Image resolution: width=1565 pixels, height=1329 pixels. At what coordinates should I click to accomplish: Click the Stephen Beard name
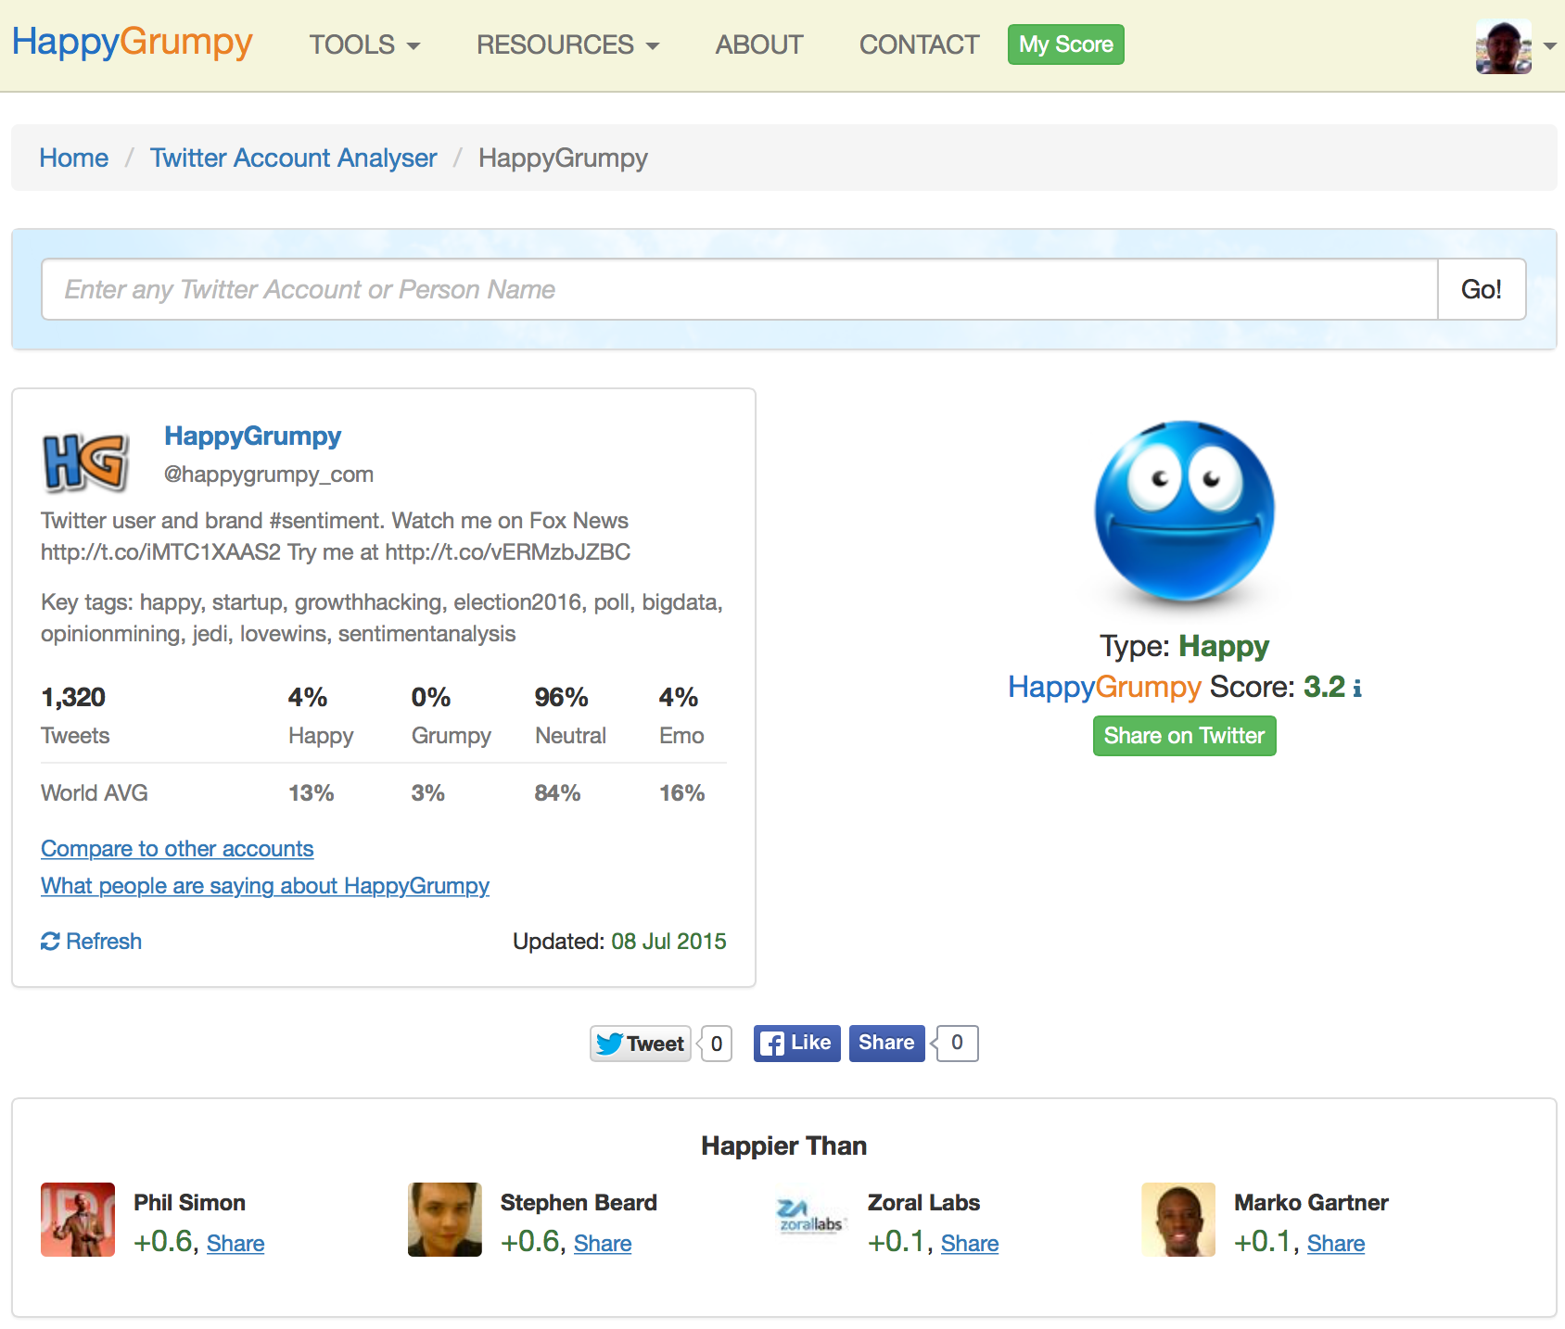click(579, 1203)
